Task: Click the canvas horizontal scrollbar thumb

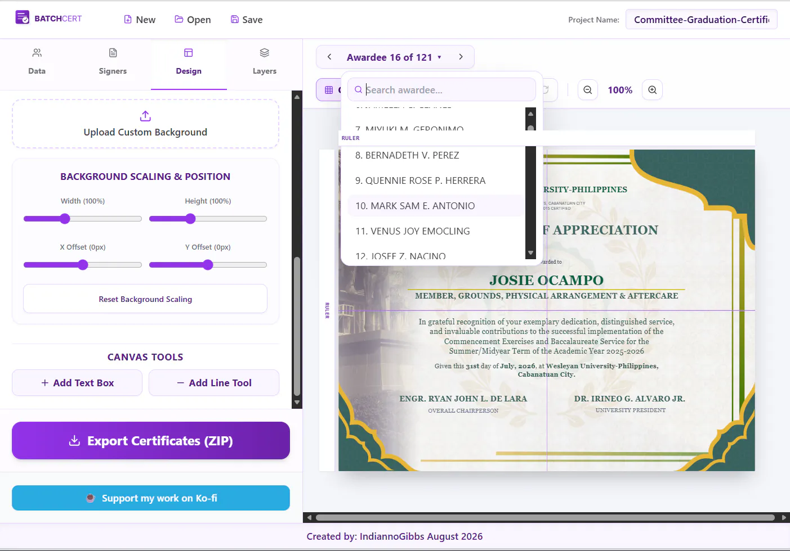Action: click(545, 517)
